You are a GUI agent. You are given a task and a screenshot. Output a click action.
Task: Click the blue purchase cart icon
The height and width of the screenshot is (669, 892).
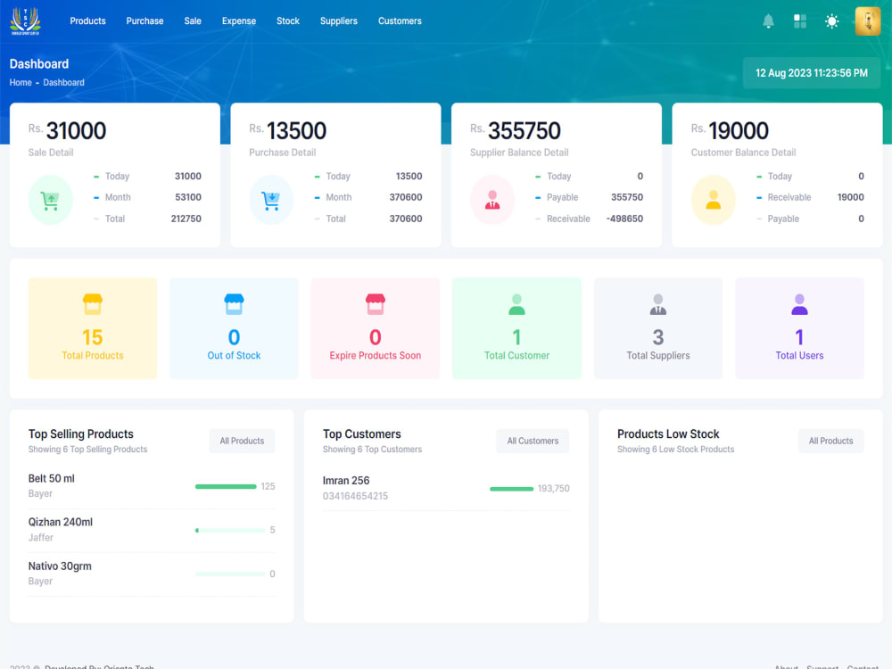(x=271, y=200)
